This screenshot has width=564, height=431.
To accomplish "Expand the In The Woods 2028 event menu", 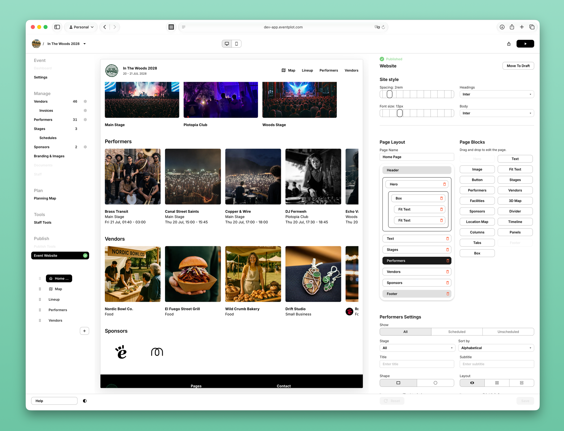I will (84, 44).
